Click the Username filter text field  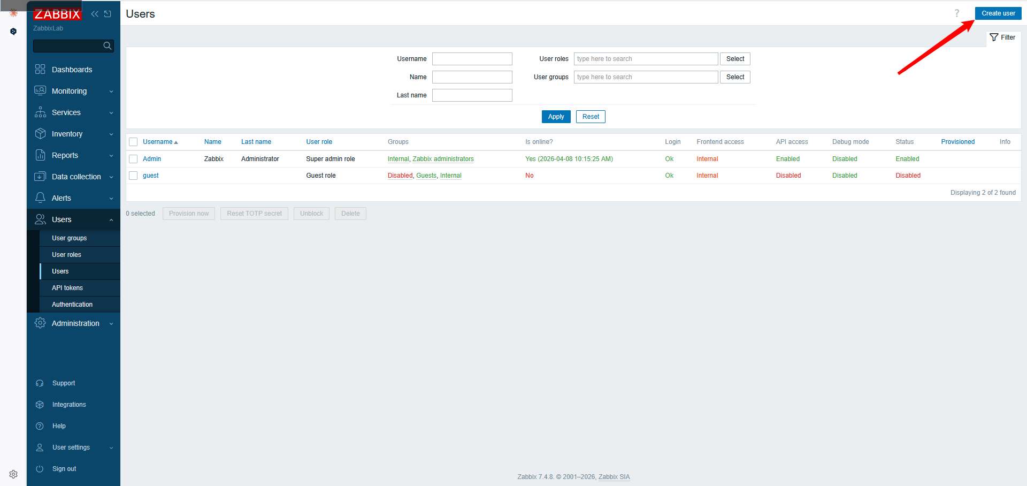click(x=472, y=59)
